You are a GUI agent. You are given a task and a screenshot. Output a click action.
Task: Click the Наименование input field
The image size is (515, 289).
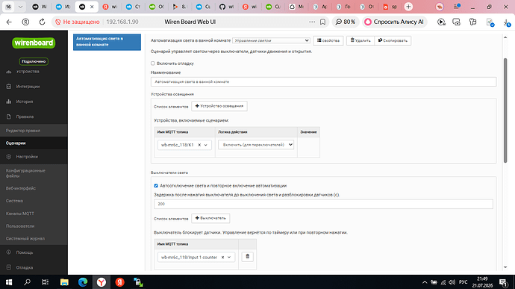[323, 82]
